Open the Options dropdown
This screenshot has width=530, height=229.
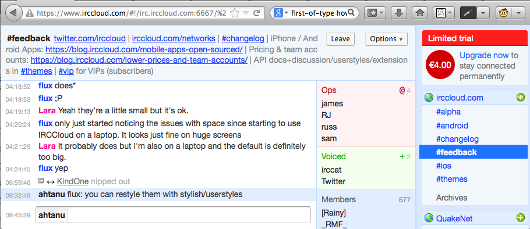386,39
